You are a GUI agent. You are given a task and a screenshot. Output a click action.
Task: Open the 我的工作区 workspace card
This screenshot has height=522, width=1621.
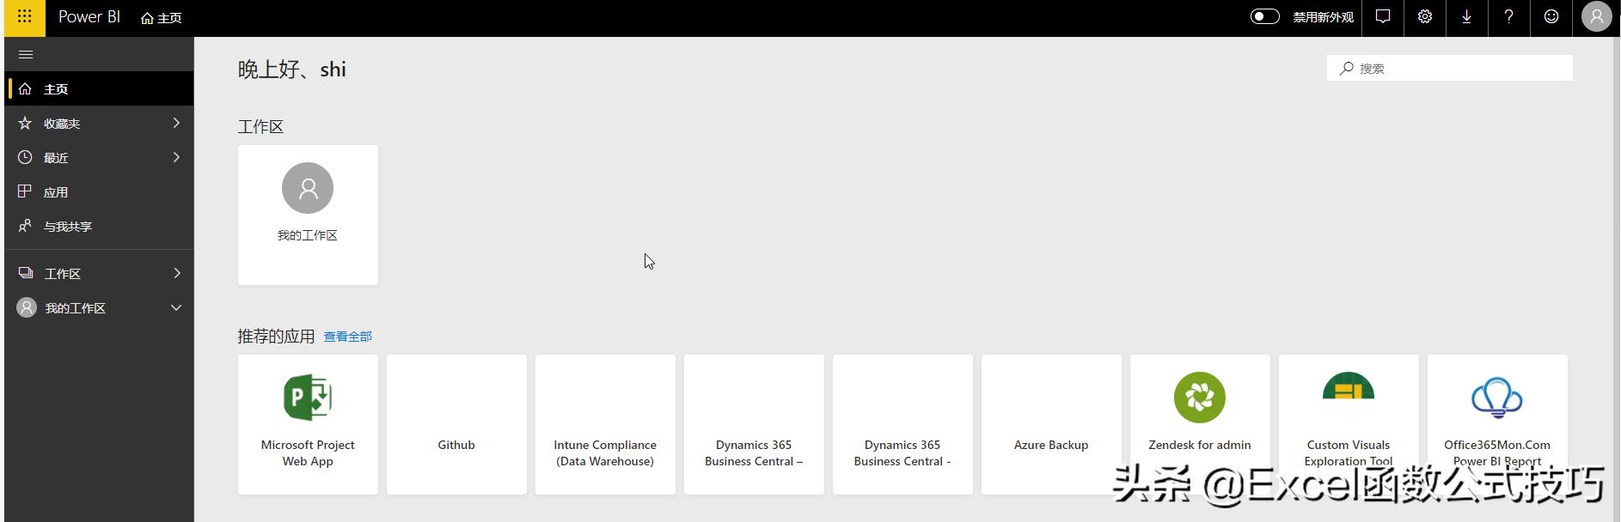pyautogui.click(x=308, y=215)
